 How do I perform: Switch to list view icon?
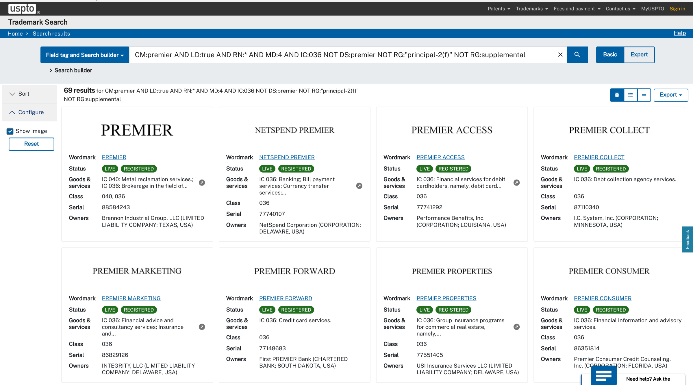[x=631, y=95]
